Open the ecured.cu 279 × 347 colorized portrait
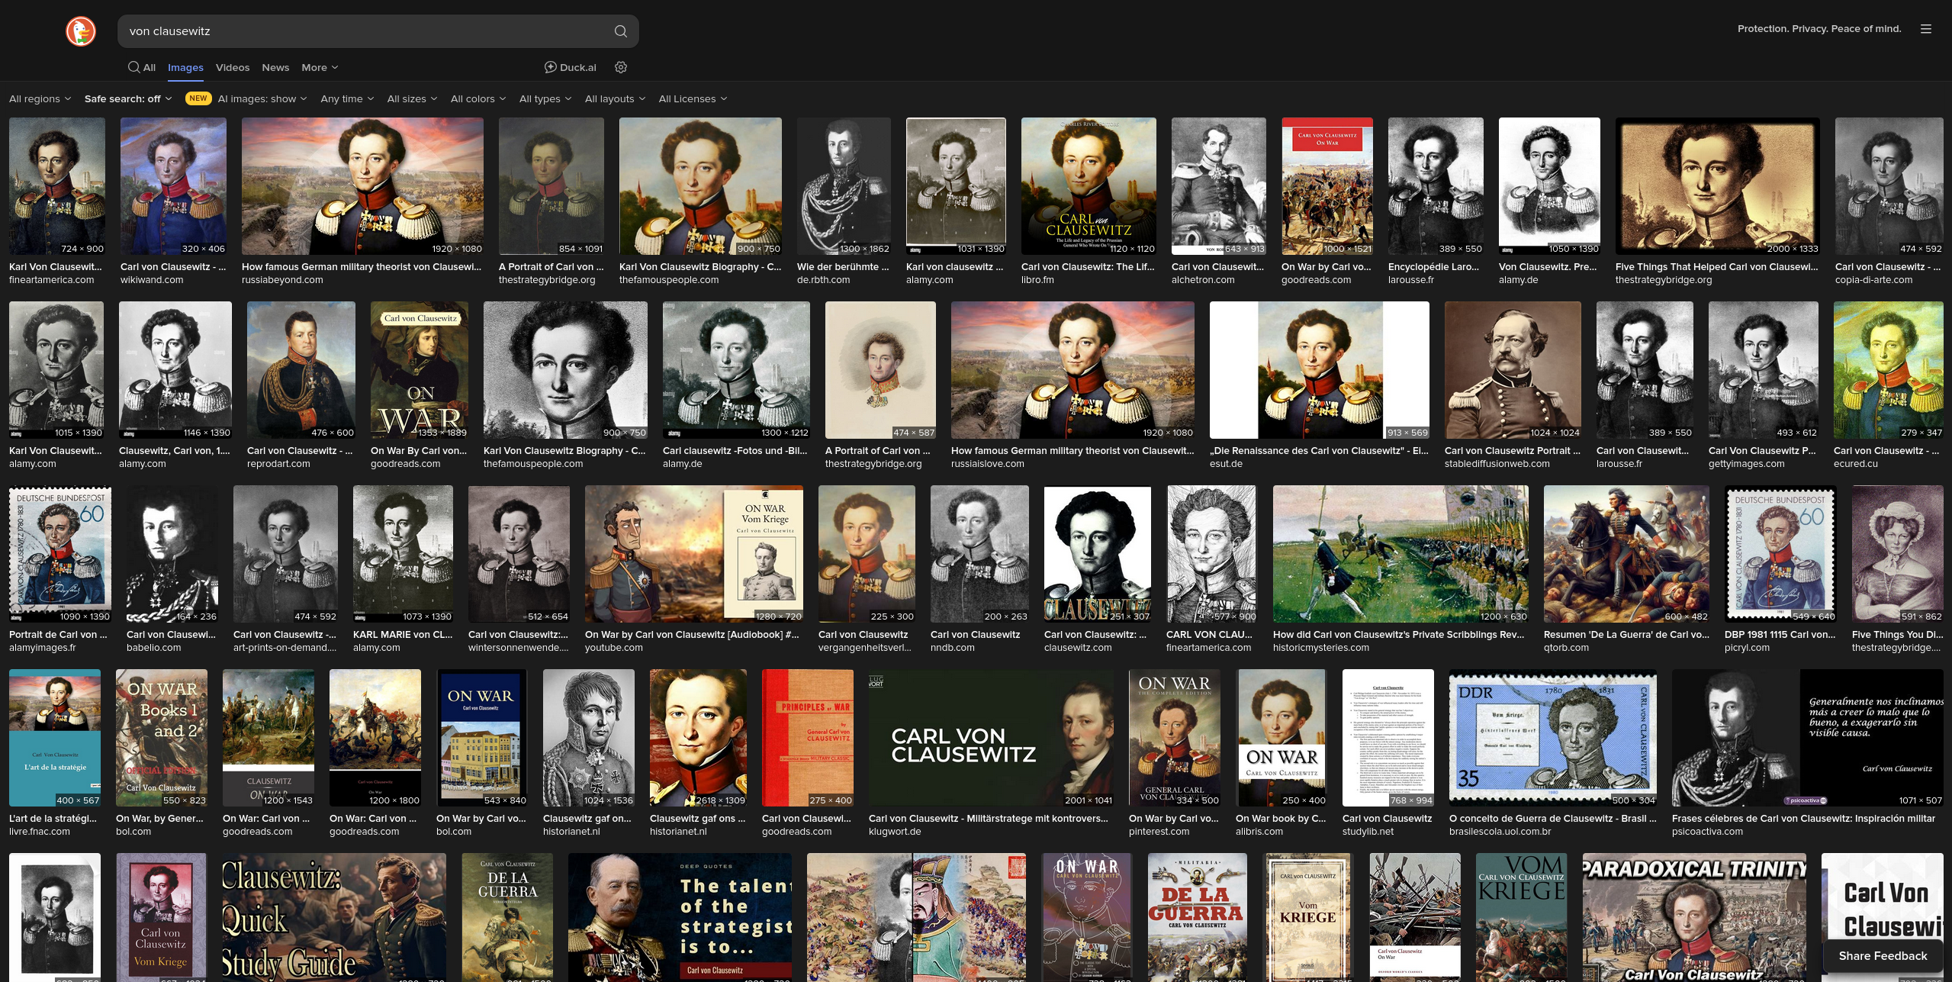Viewport: 1952px width, 982px height. [x=1889, y=370]
